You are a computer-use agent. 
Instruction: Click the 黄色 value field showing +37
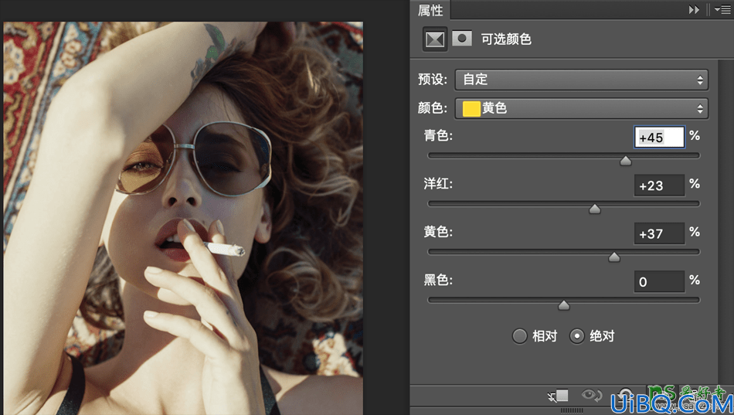[659, 233]
